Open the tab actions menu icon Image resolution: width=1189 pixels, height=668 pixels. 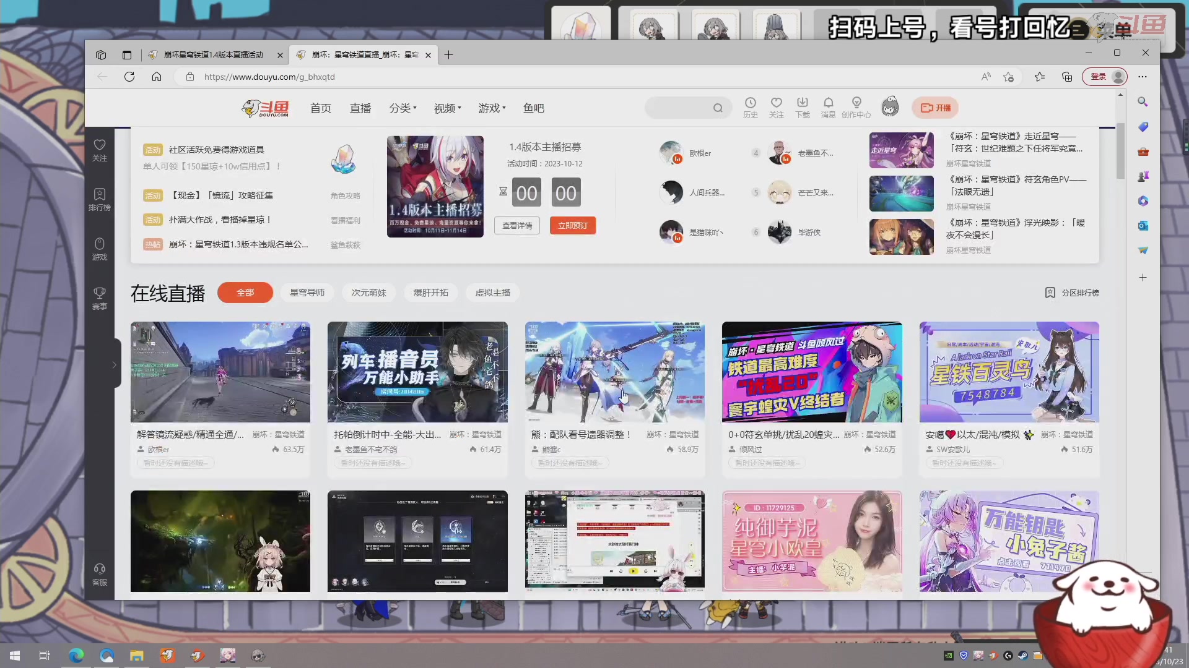click(127, 55)
